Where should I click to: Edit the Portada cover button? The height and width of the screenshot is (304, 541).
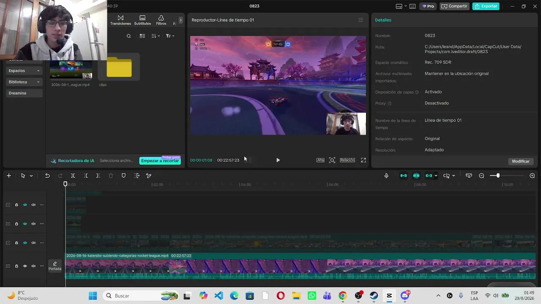[x=55, y=266]
